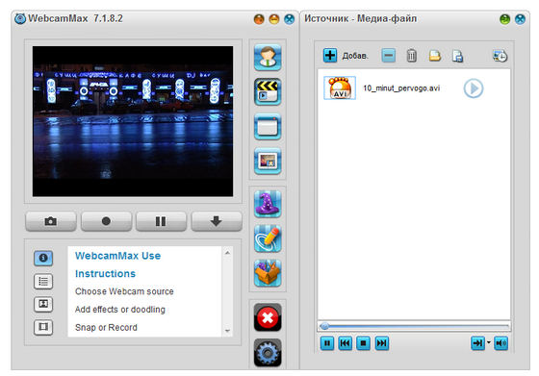Open the effects toolbox icon
The image size is (539, 376).
268,273
